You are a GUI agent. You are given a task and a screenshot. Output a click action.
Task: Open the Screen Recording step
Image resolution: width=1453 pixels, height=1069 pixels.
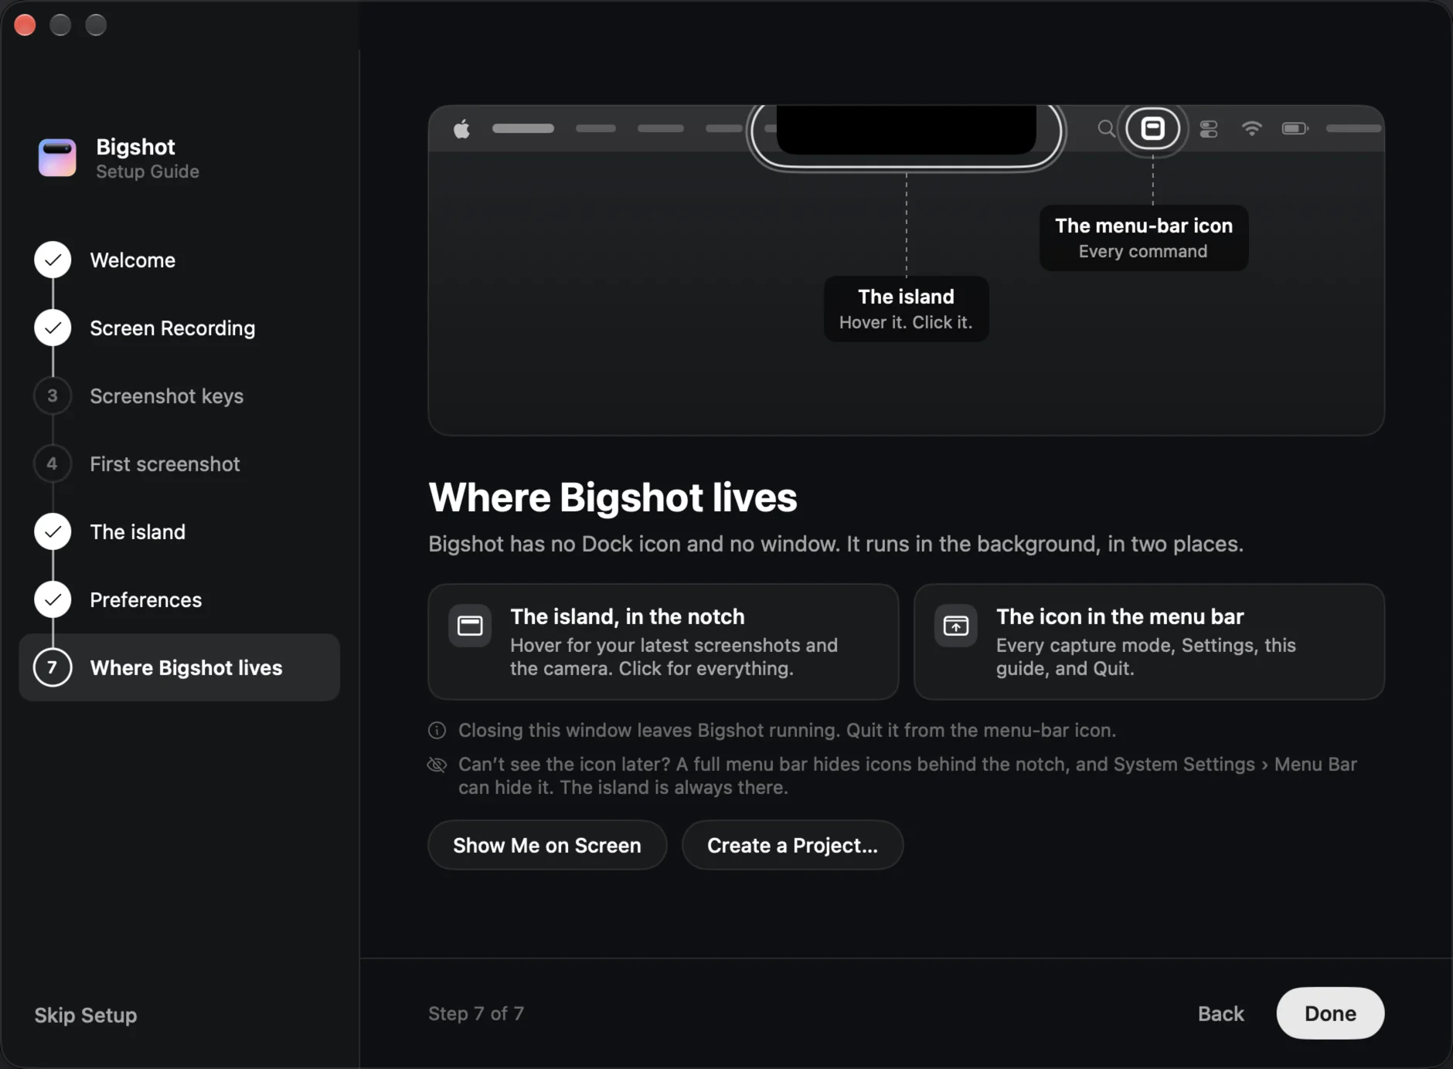click(179, 328)
